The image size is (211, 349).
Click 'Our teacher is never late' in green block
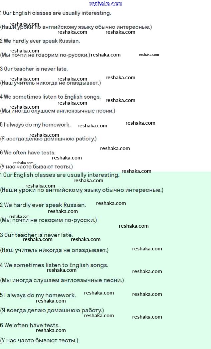click(x=36, y=235)
